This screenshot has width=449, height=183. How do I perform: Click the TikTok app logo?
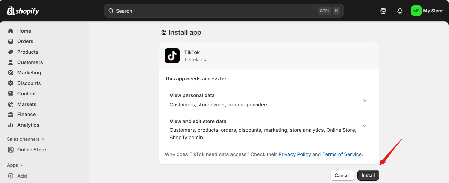[x=172, y=56]
